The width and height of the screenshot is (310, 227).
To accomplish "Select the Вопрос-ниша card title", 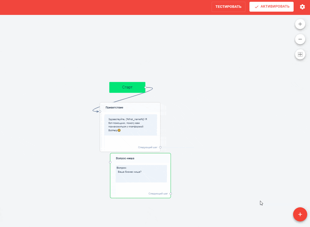I will click(x=125, y=158).
